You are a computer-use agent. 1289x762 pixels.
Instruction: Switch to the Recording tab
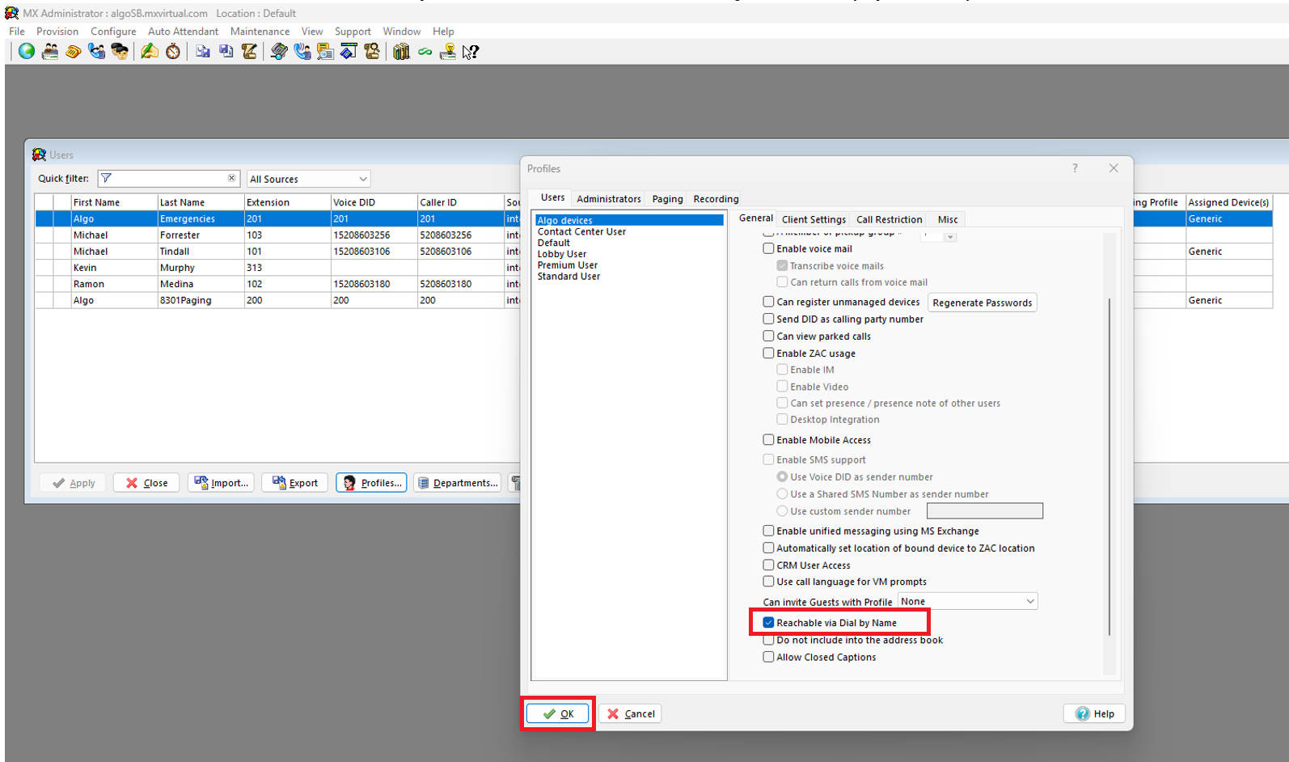point(716,199)
